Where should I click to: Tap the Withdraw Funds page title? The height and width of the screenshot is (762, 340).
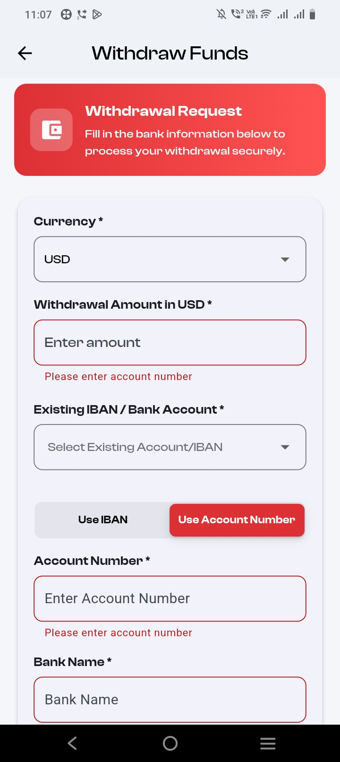point(170,53)
